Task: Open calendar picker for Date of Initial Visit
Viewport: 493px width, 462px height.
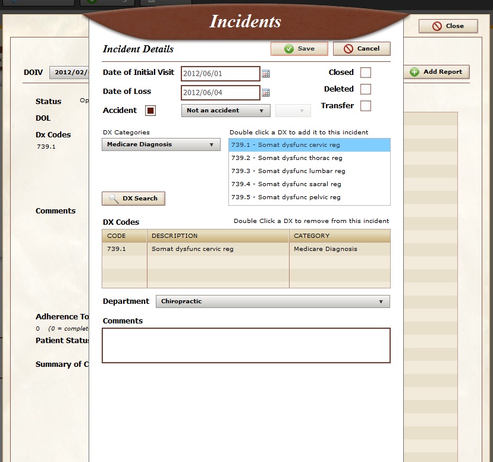Action: [x=266, y=74]
